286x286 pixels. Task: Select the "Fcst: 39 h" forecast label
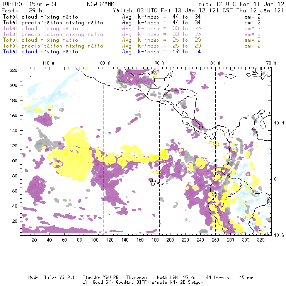click(x=22, y=10)
